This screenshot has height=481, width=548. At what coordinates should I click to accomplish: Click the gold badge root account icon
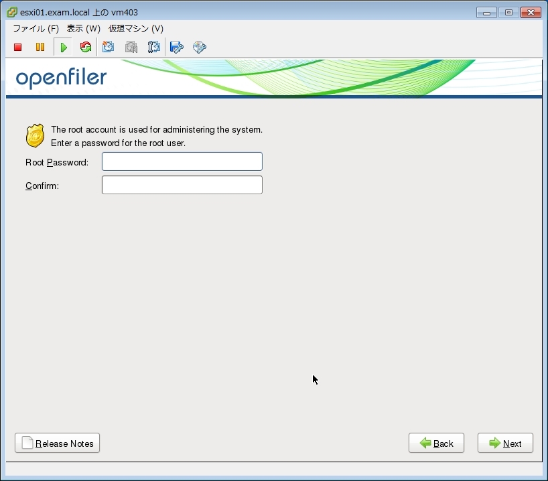tap(35, 135)
